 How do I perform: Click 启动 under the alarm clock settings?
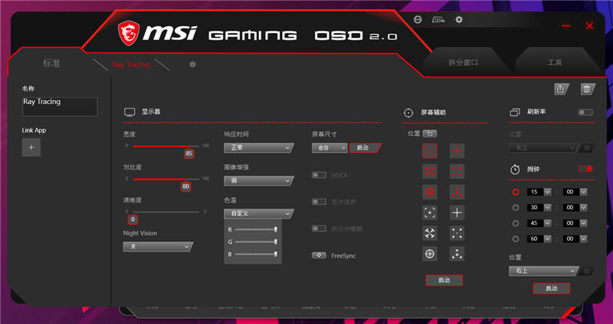coord(552,289)
